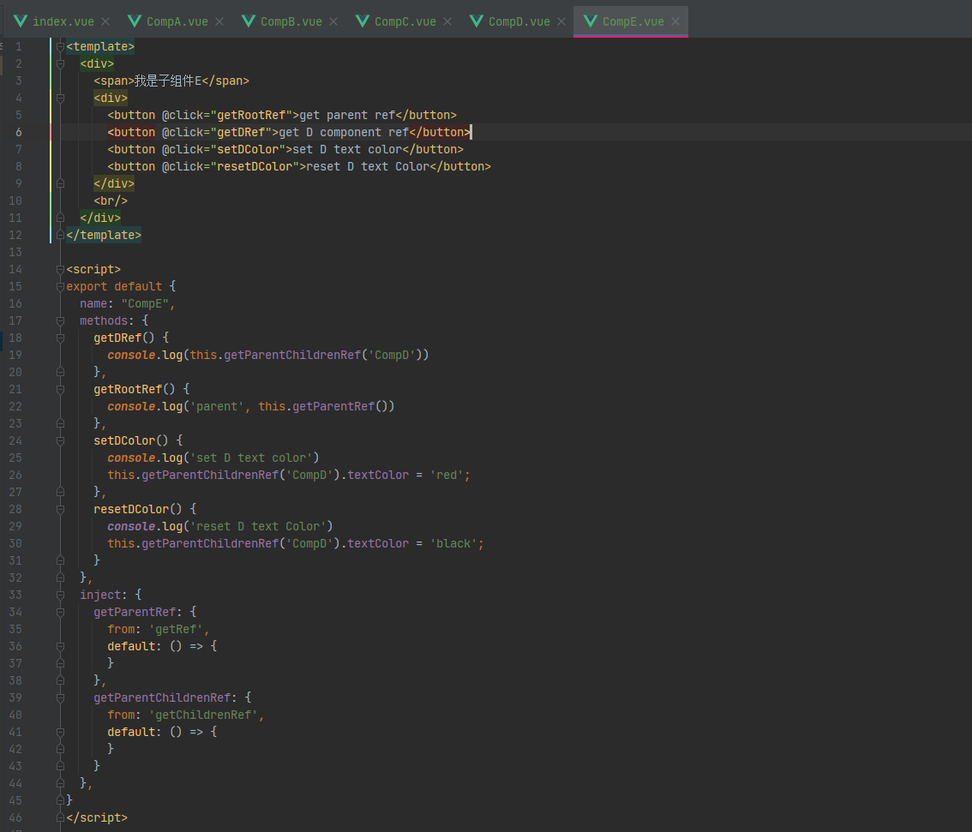
Task: Switch to the CompB.vue tab
Action: 290,21
